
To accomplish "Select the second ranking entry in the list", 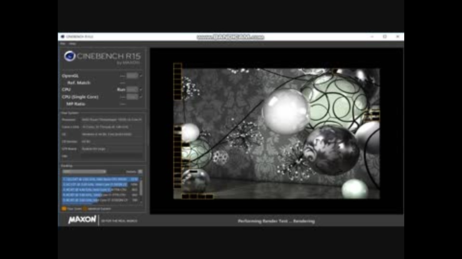I will 100,184.
